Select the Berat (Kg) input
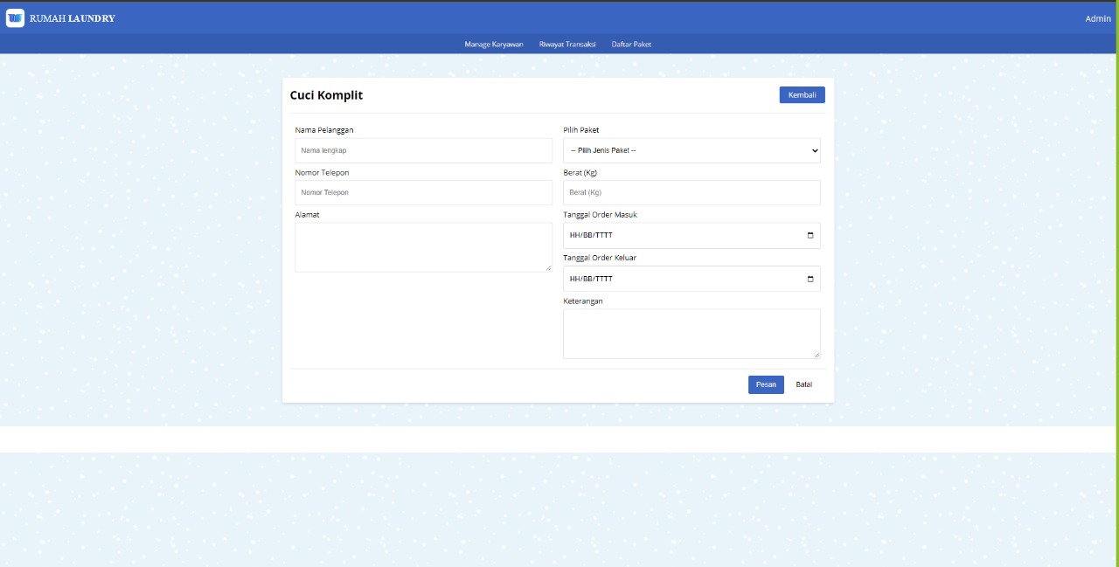1119x567 pixels. (691, 192)
